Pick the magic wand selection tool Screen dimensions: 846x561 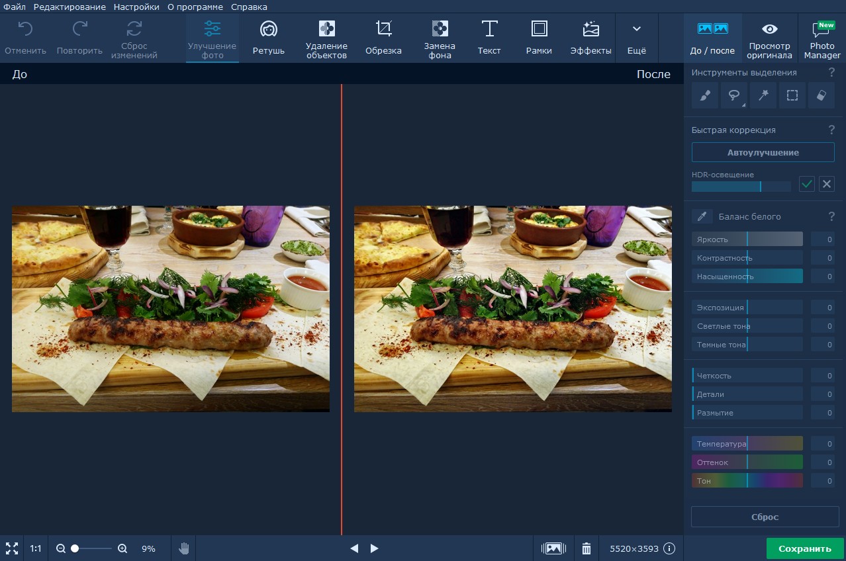click(x=763, y=95)
